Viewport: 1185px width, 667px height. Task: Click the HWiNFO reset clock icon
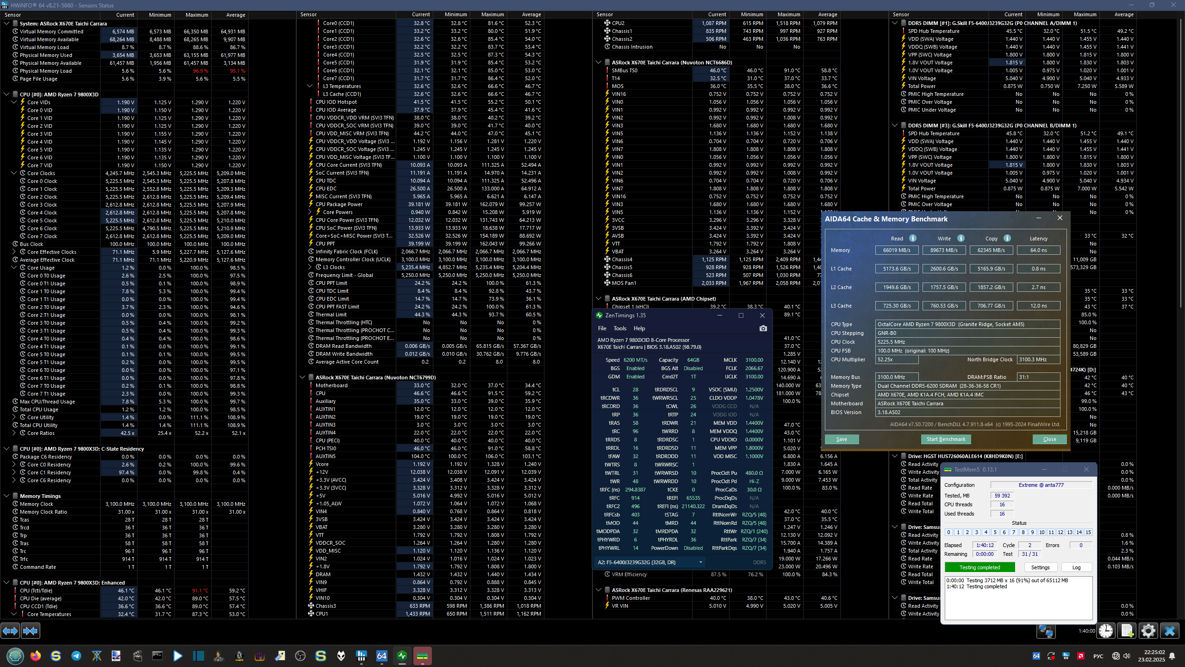(1106, 631)
